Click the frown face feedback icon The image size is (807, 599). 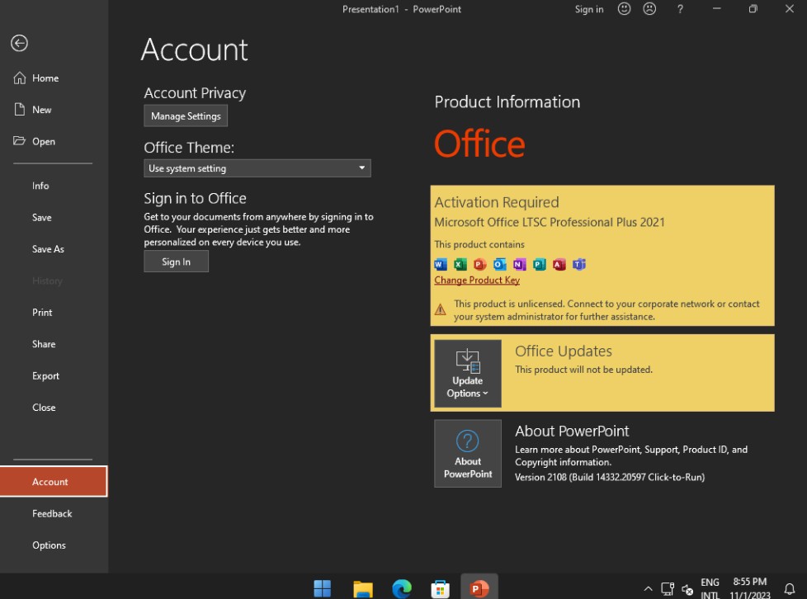click(x=649, y=9)
